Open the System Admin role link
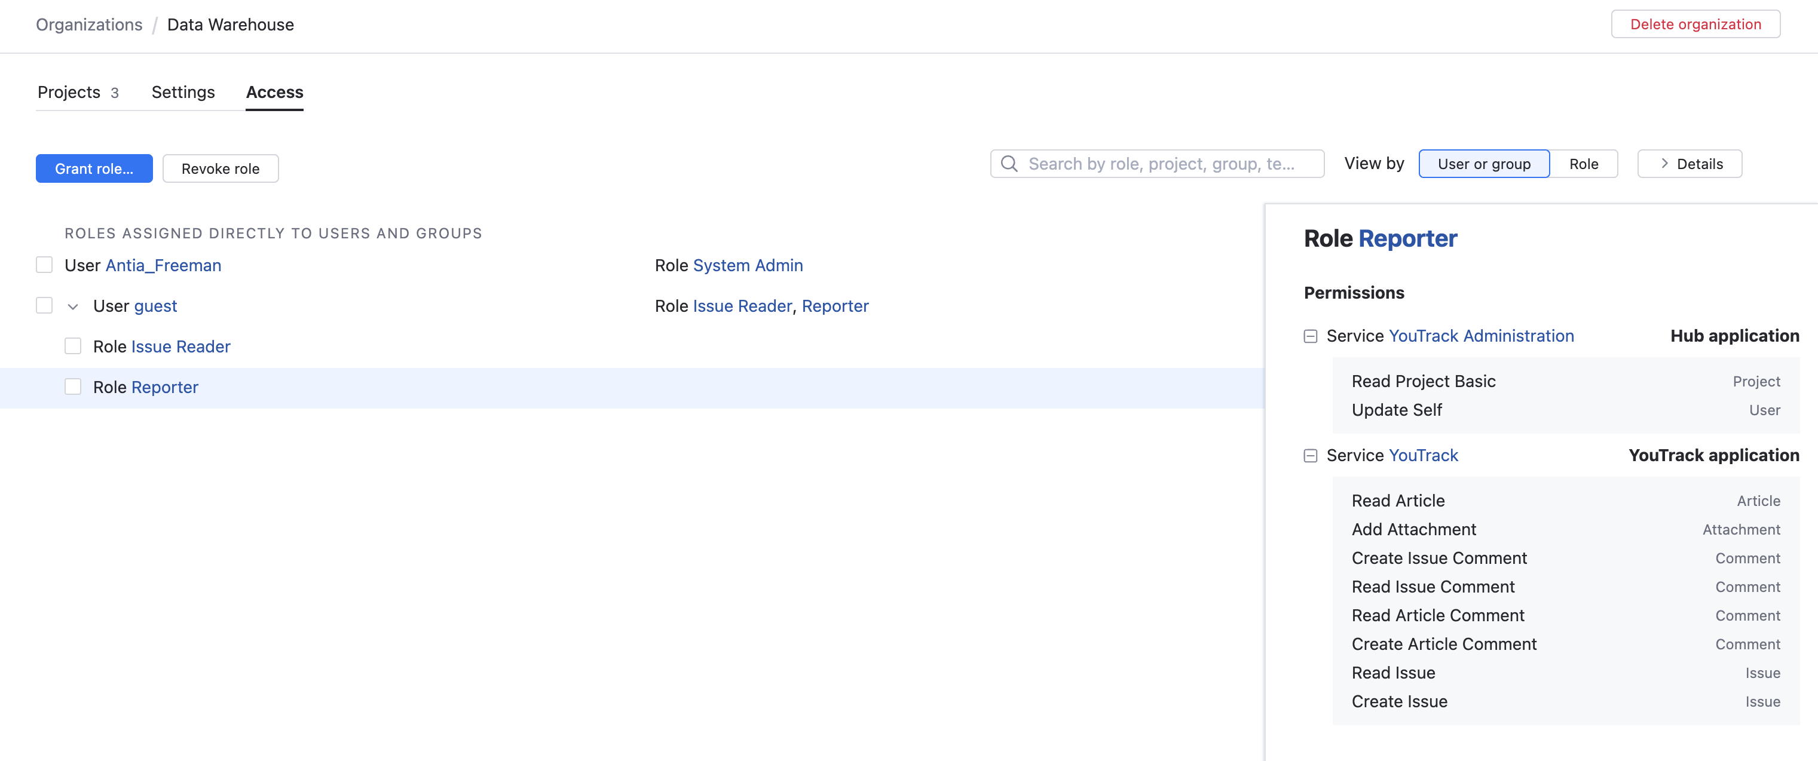 pos(748,265)
